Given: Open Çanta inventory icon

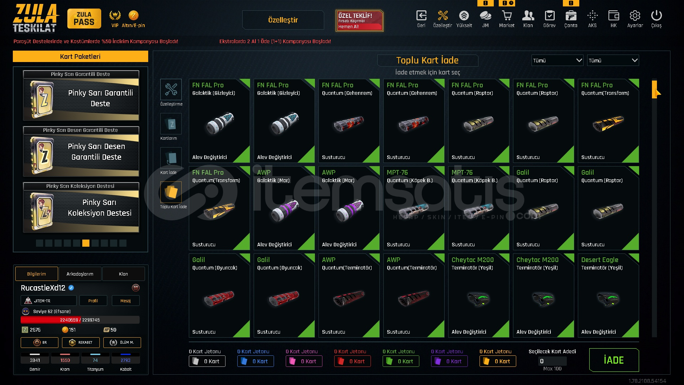Looking at the screenshot, I should (571, 19).
